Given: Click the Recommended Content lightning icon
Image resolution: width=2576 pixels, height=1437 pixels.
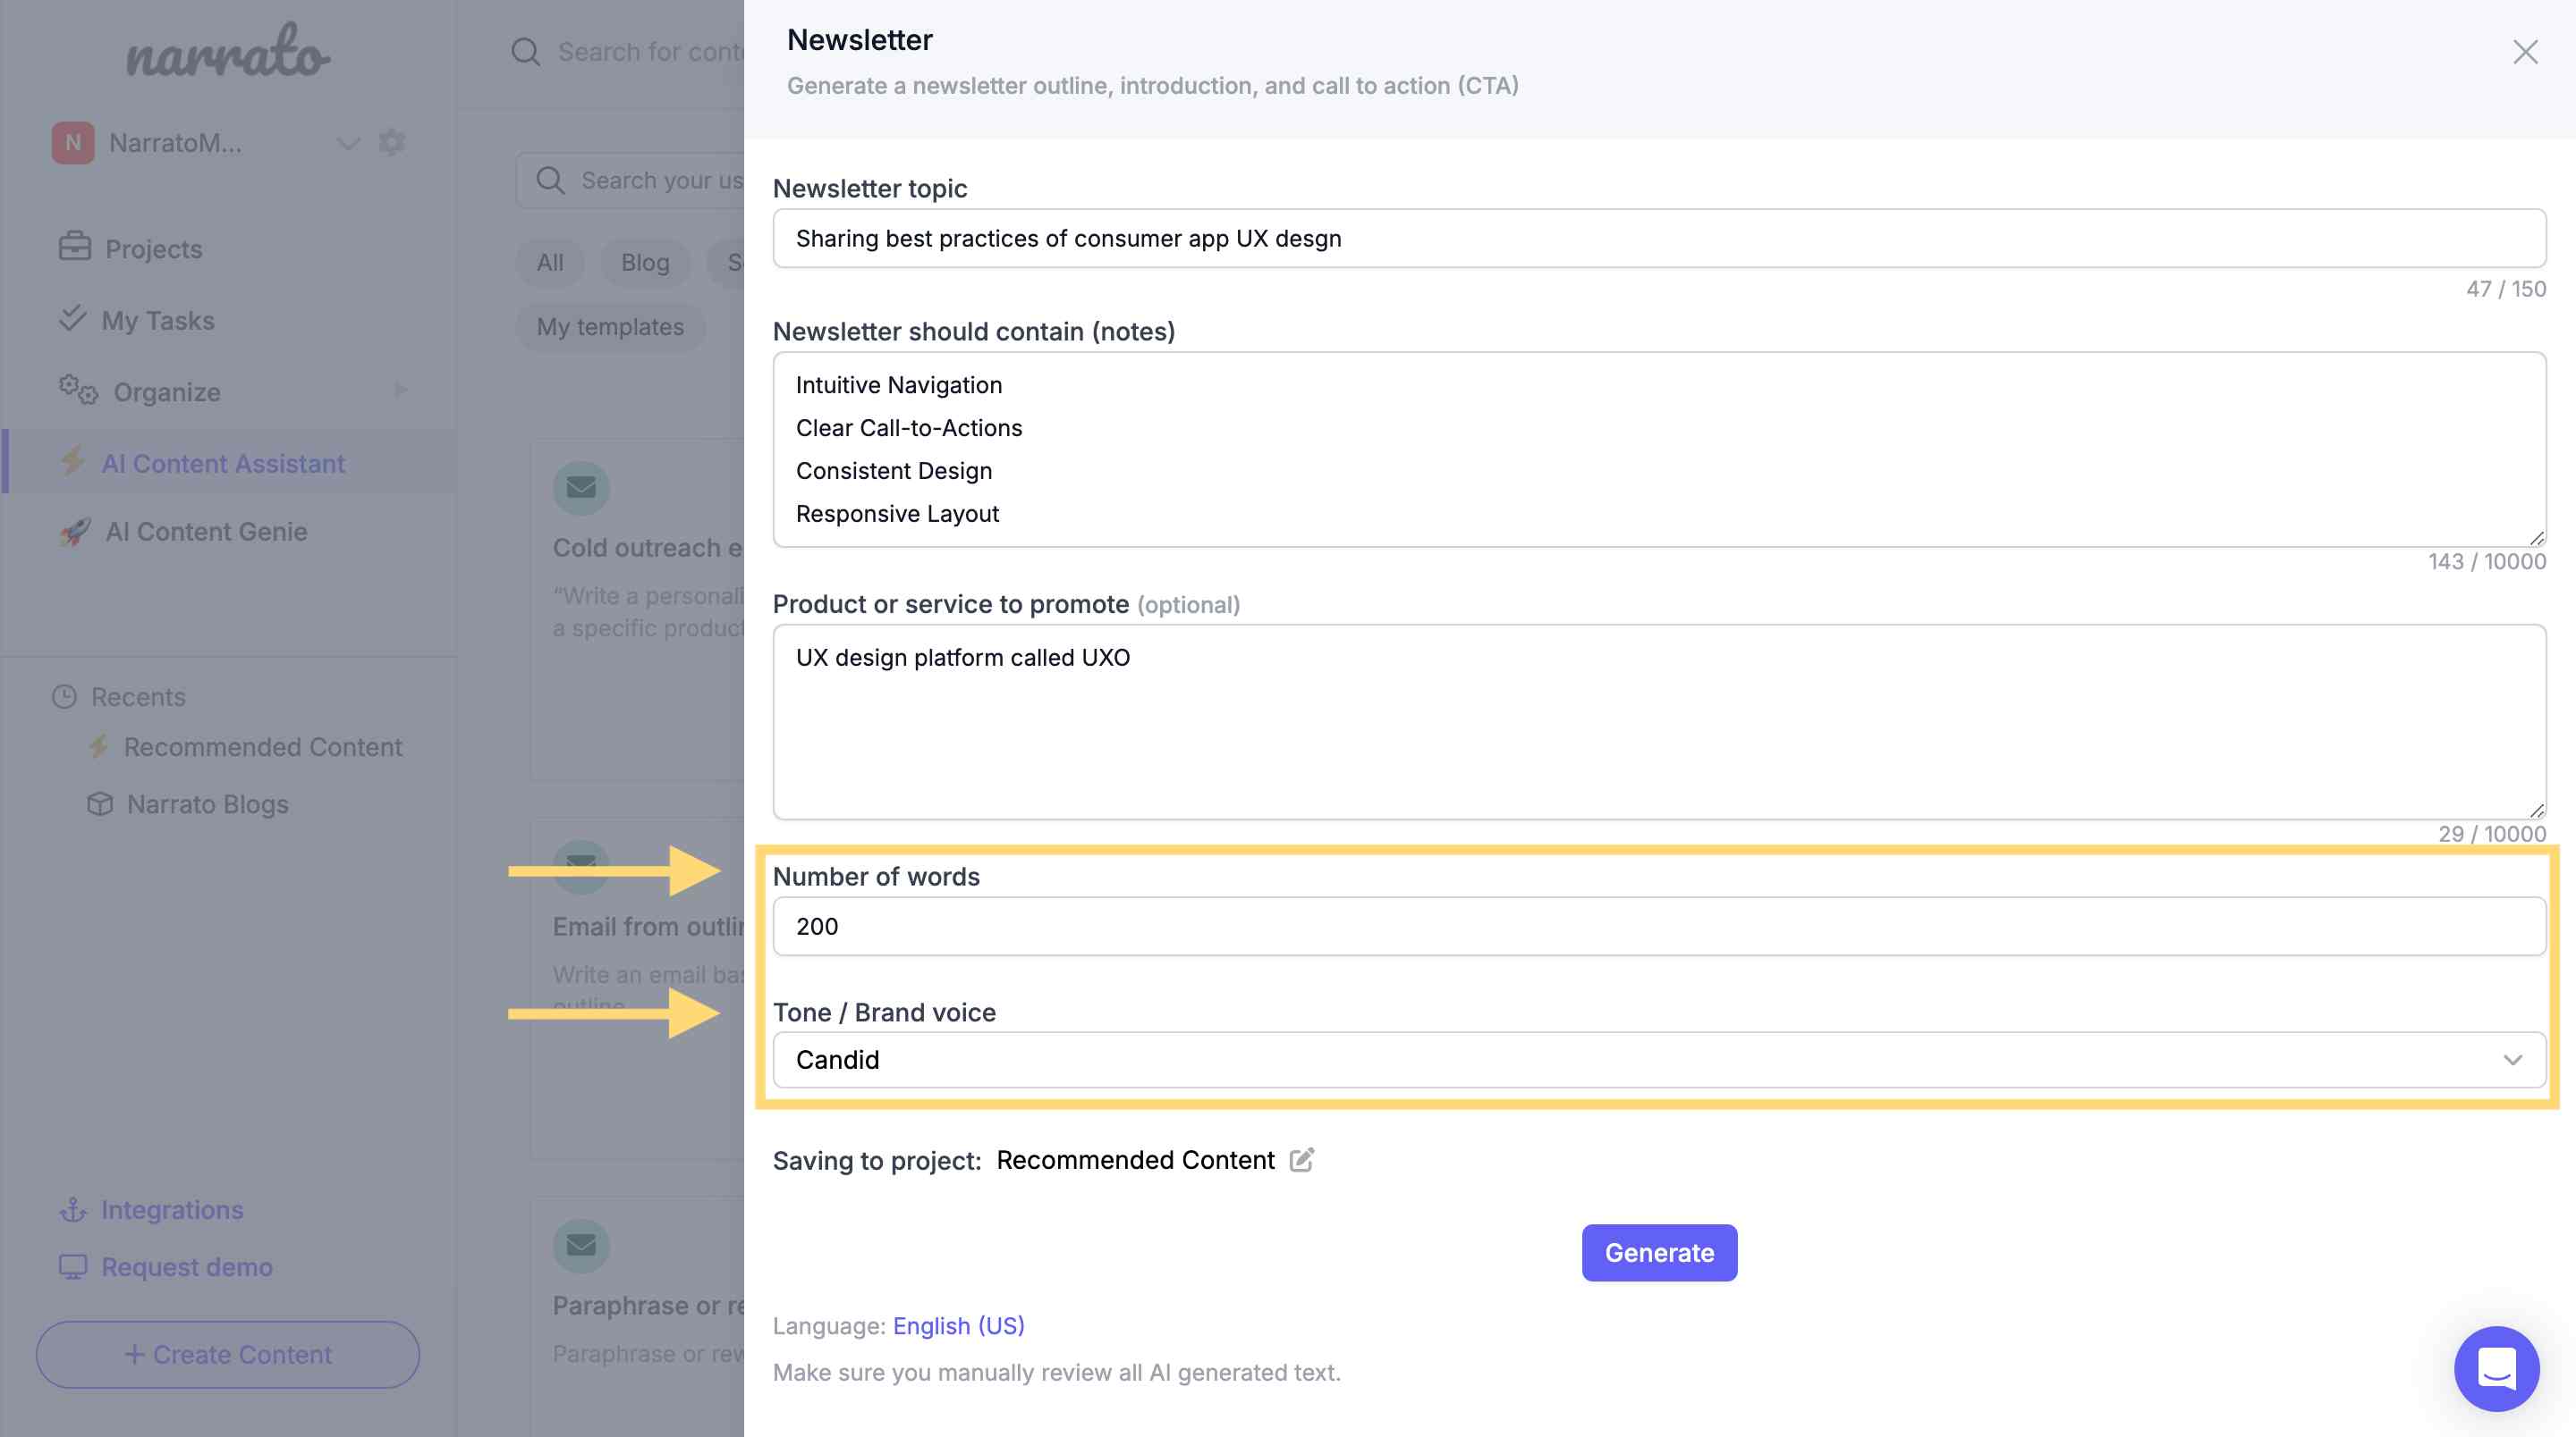Looking at the screenshot, I should (x=98, y=745).
